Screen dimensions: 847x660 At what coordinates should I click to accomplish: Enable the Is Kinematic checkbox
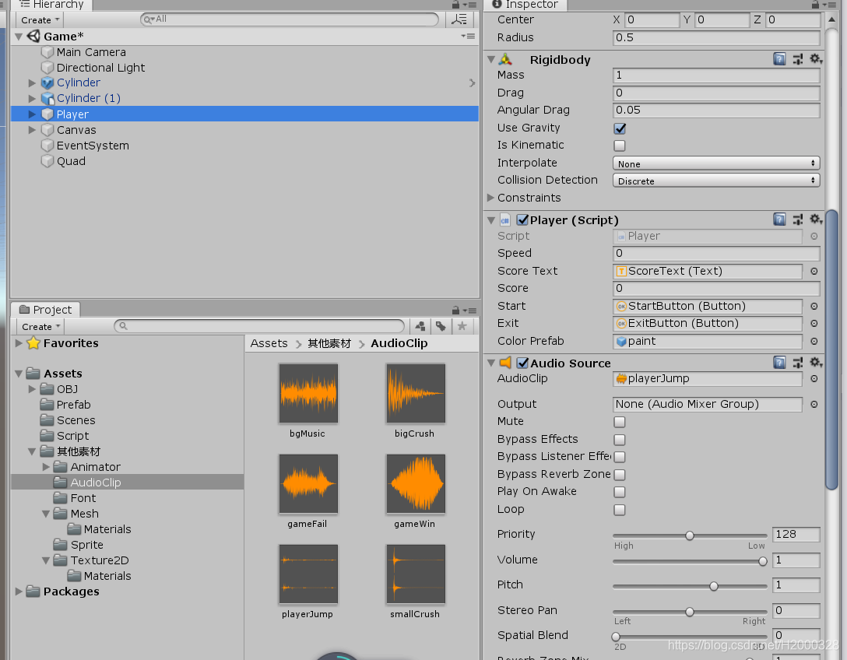click(x=620, y=146)
